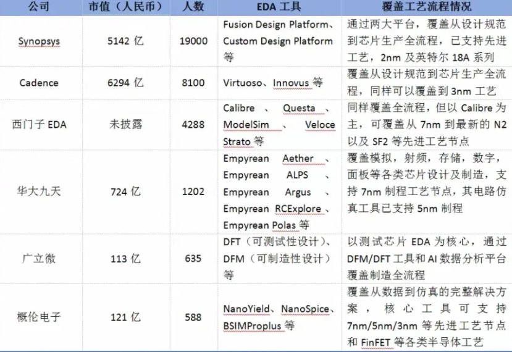Click the 概伦电子 coverage text mentioning FinFET

[427, 317]
